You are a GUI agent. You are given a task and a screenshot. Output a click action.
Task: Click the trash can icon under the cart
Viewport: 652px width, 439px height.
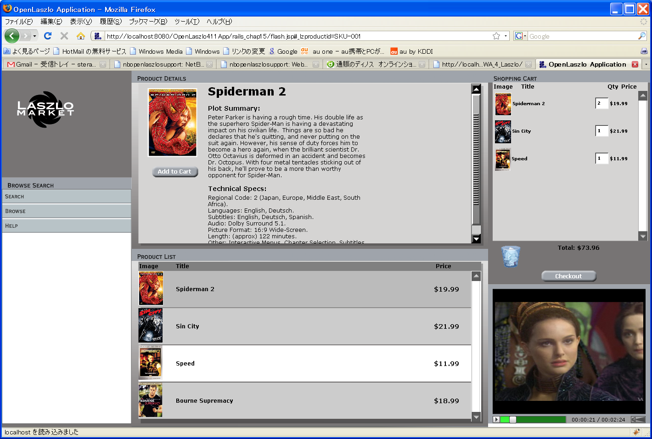[510, 256]
